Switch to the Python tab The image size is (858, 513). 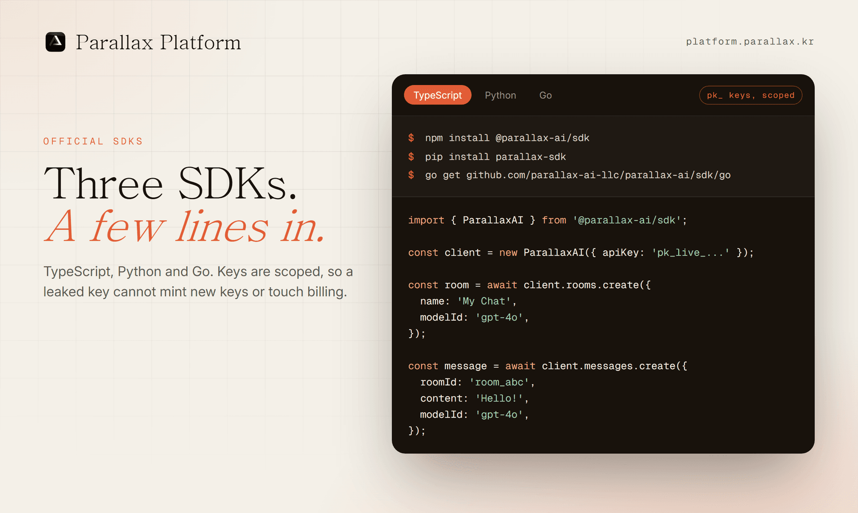pos(500,95)
